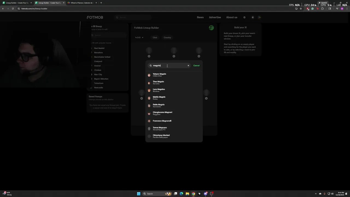The image size is (350, 197).
Task: Click Francesco Magnanelli's avatar photo
Action: [149, 121]
